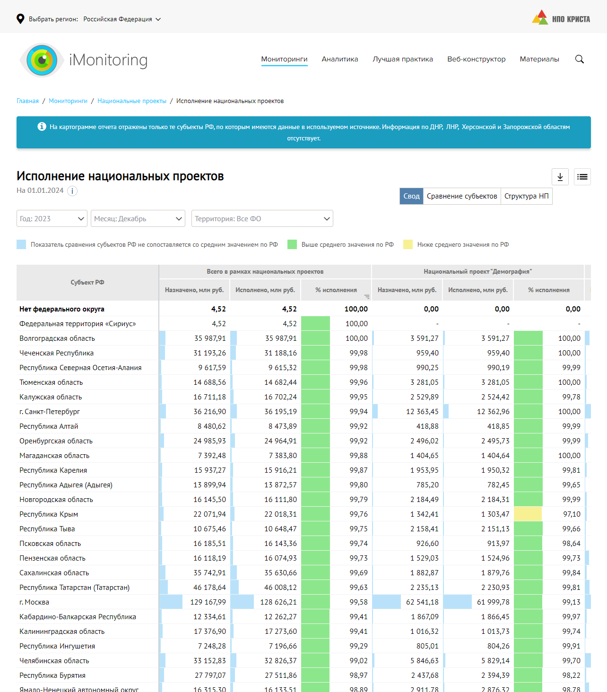This screenshot has height=692, width=607.
Task: Click the iMonitoring eye logo
Action: pos(42,60)
